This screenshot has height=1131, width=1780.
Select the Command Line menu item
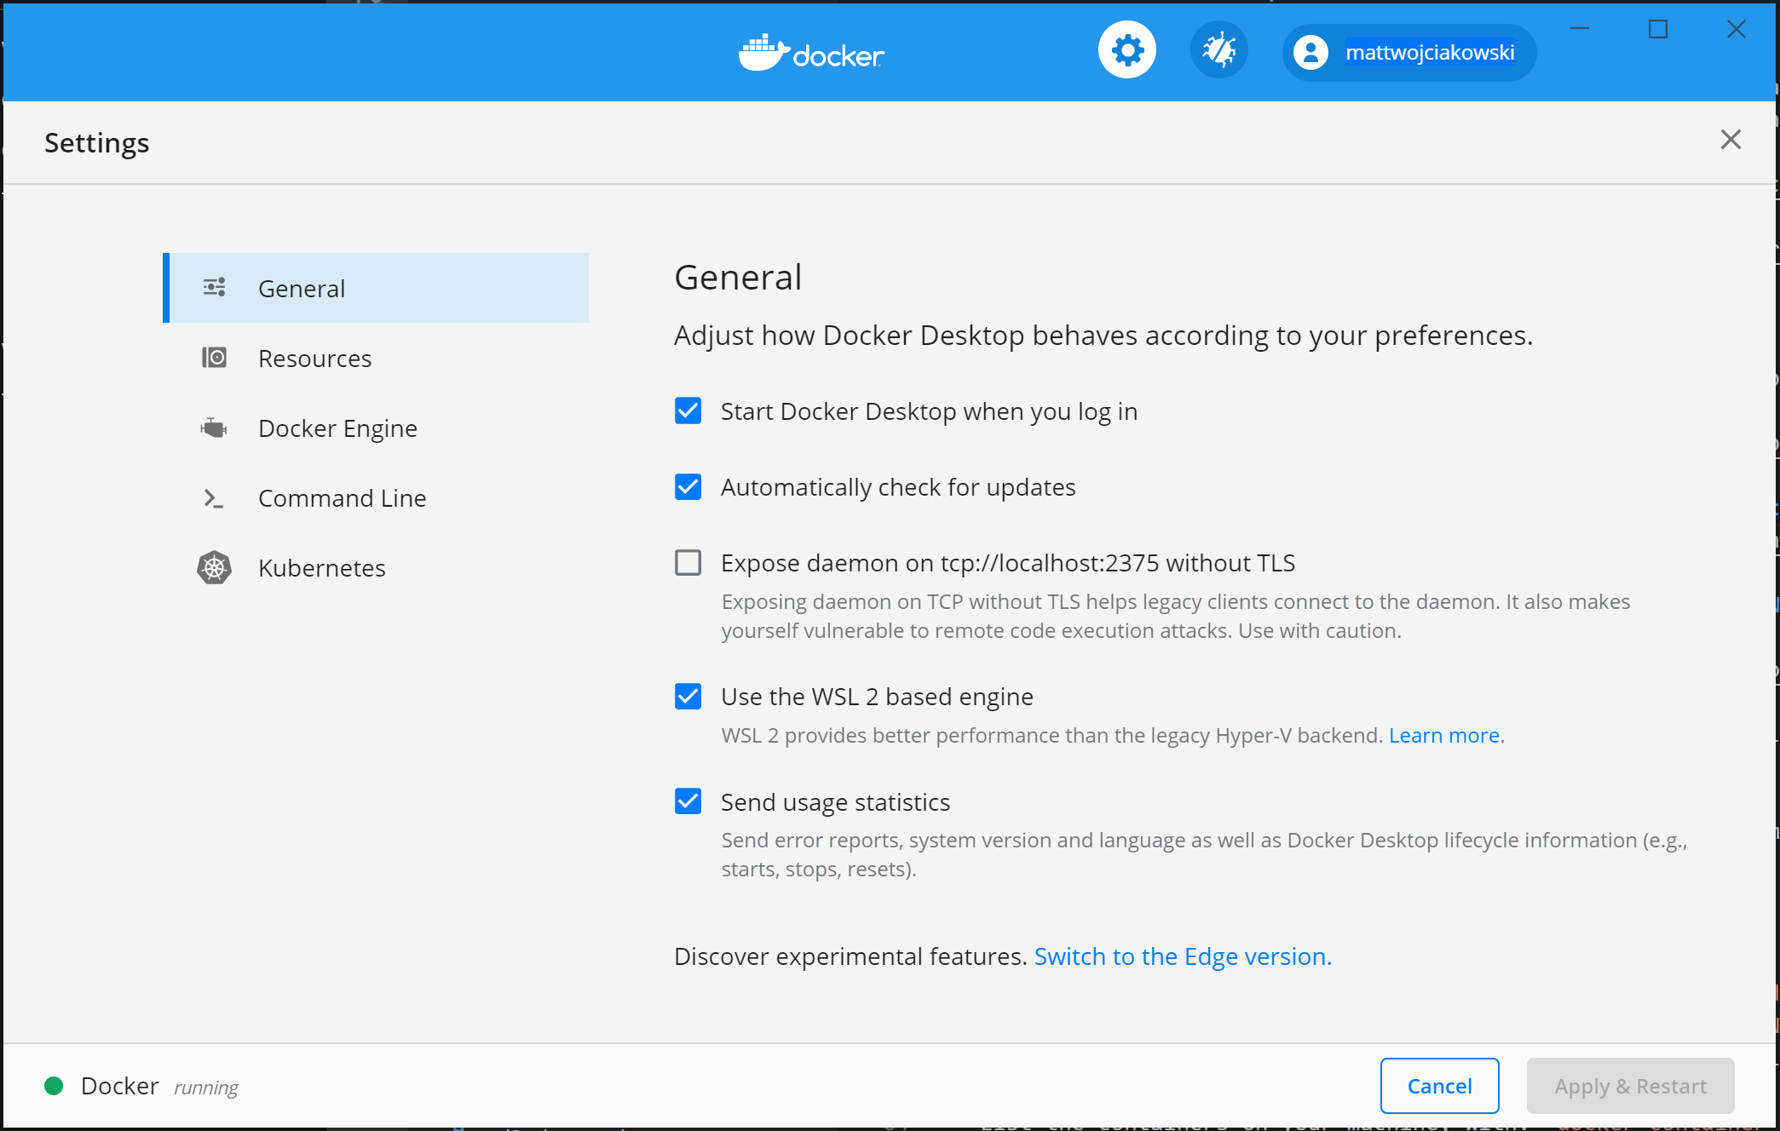[x=343, y=497]
